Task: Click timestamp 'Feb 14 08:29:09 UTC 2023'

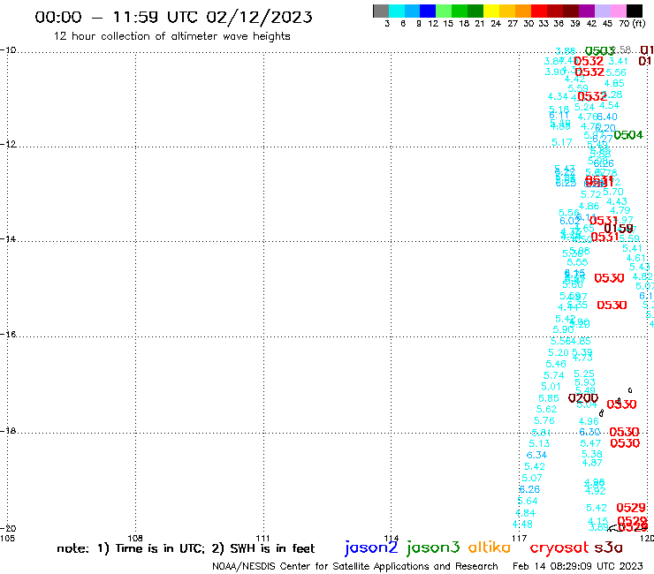Action: click(578, 566)
